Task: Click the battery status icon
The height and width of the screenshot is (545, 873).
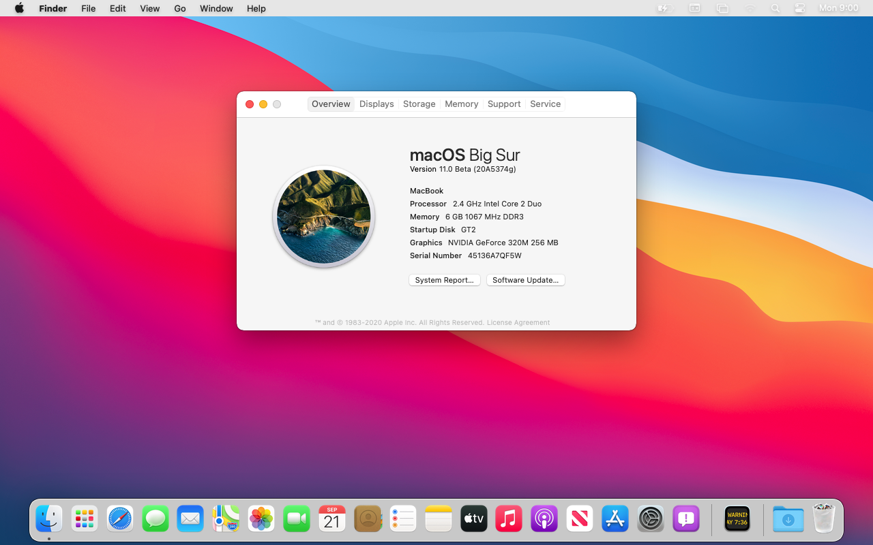Action: 664,8
